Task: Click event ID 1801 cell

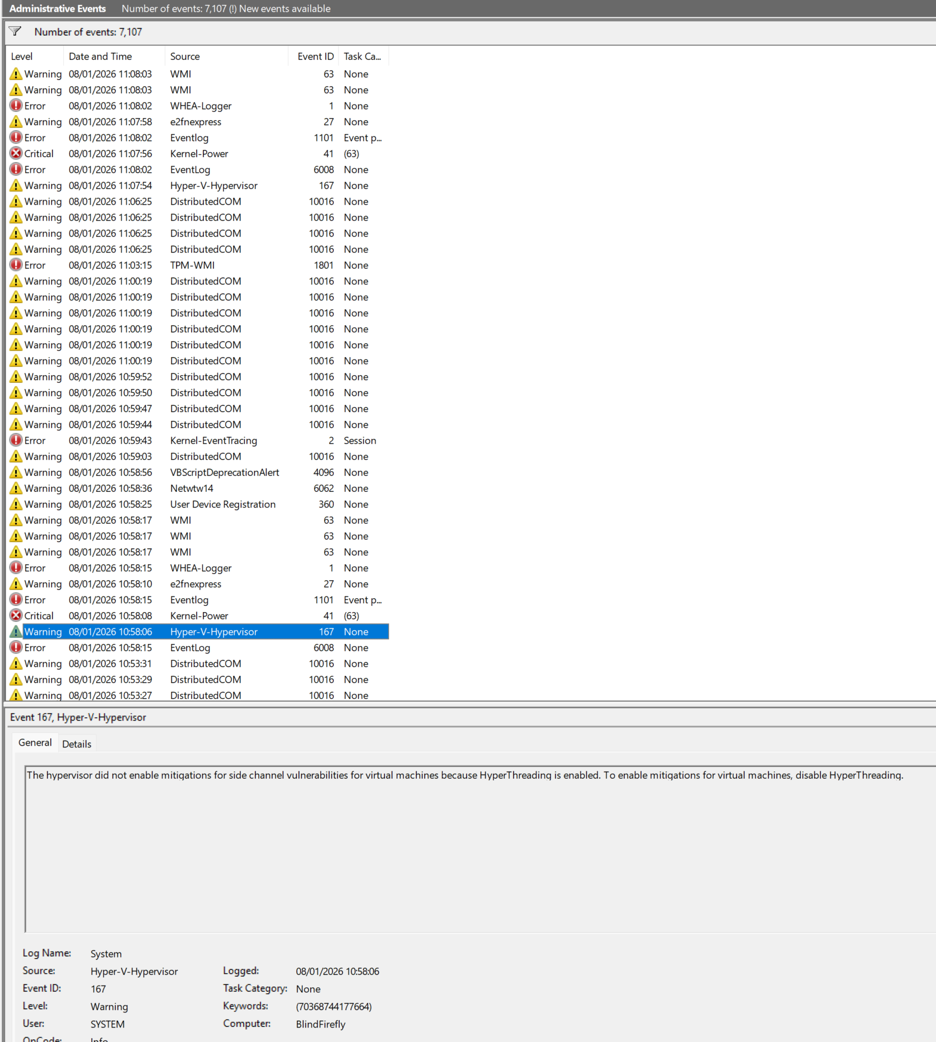Action: click(x=324, y=265)
